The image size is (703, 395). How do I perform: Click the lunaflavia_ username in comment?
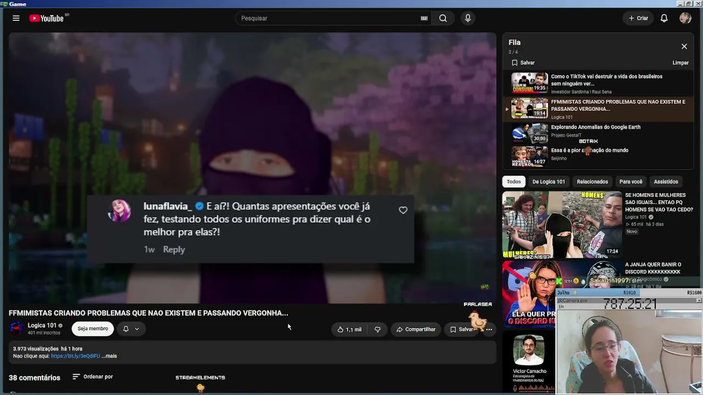click(168, 206)
